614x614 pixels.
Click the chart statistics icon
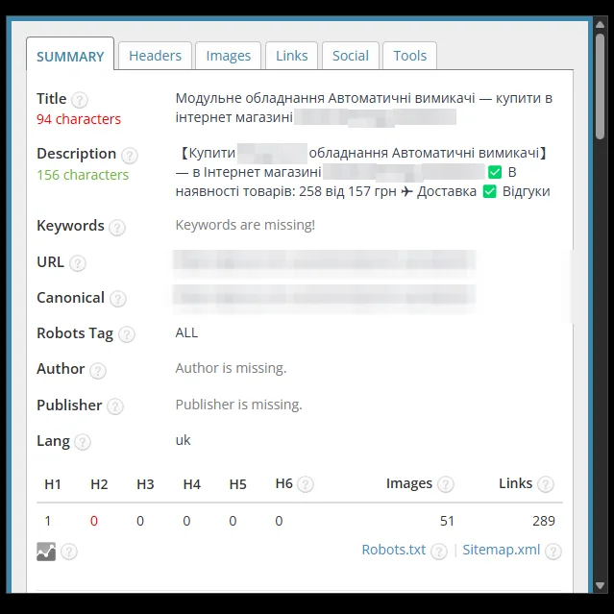tap(46, 552)
